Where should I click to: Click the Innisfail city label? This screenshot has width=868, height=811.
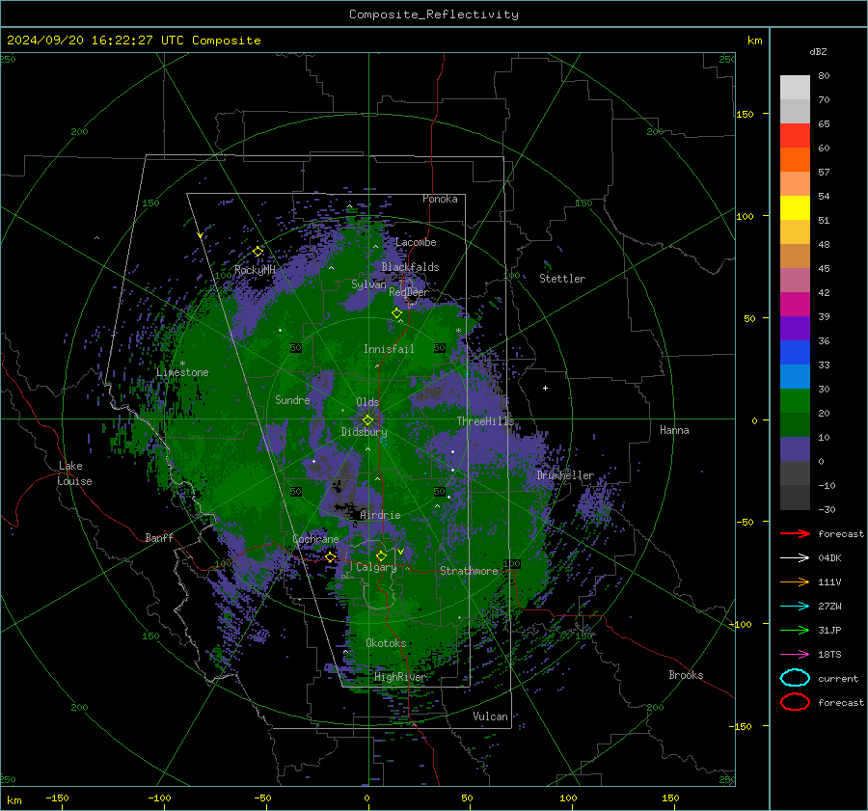(389, 349)
